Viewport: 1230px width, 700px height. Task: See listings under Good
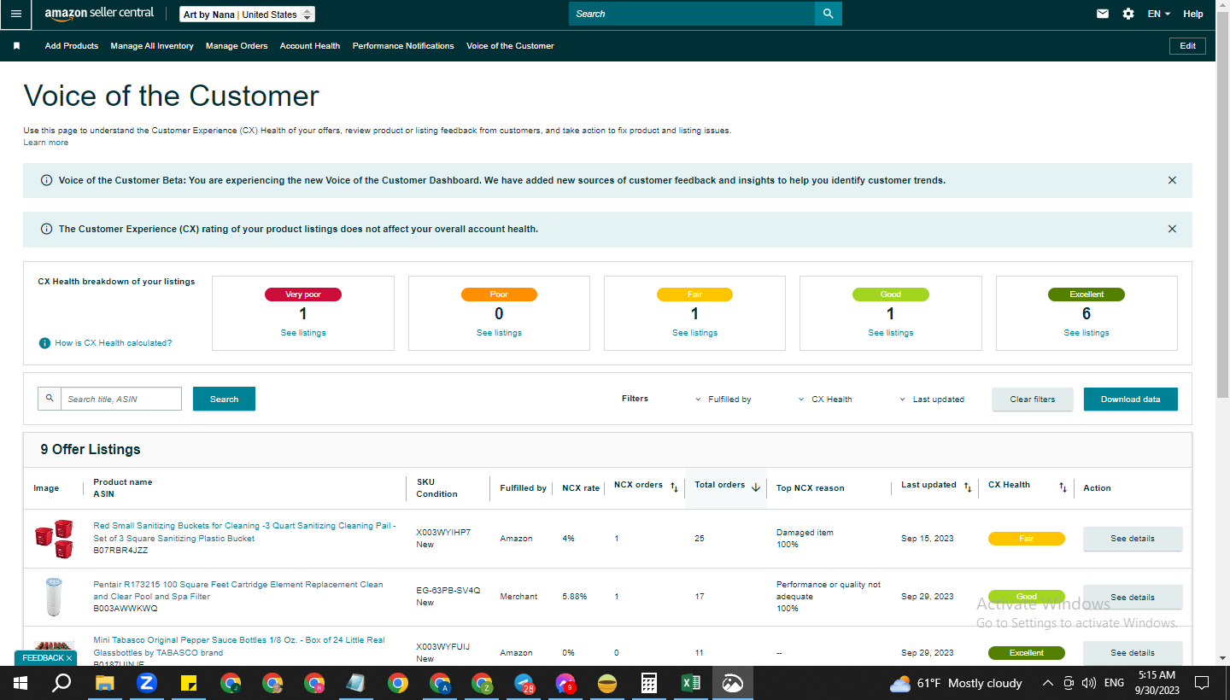click(890, 333)
